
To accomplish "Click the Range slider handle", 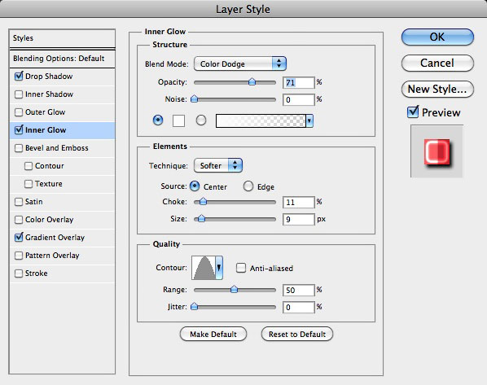I will 234,290.
